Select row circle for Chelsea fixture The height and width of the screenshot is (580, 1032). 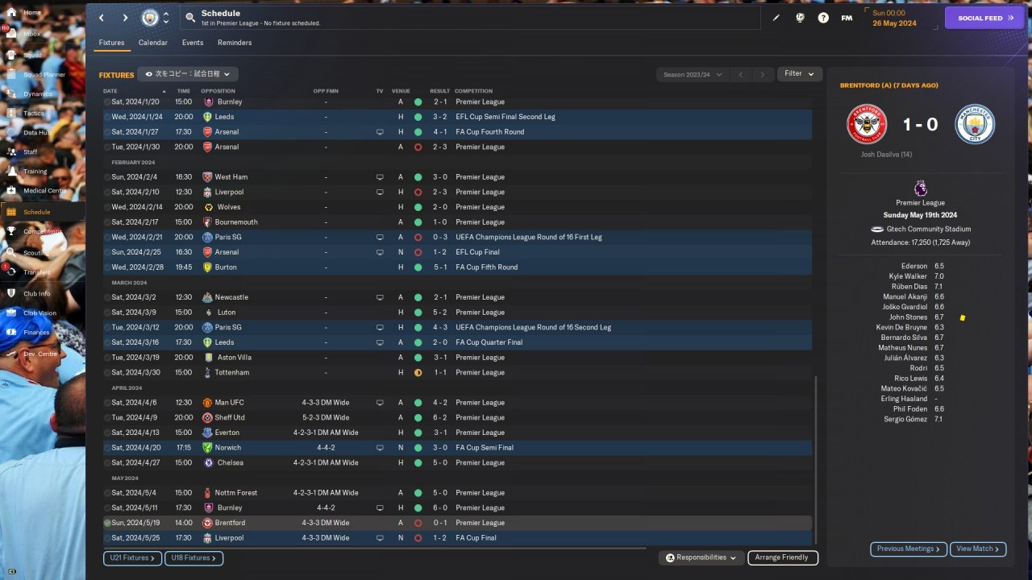tap(107, 463)
